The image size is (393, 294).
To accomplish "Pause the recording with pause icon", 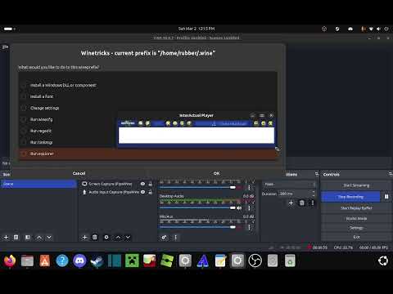I will pyautogui.click(x=386, y=197).
